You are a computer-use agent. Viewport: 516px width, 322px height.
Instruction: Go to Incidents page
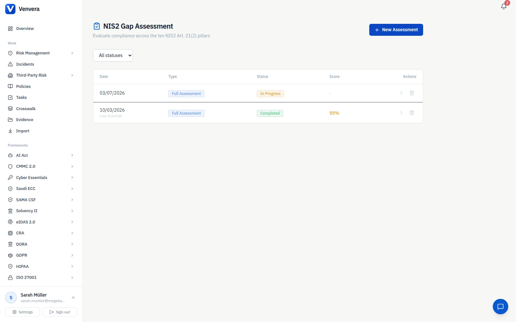tap(41, 64)
